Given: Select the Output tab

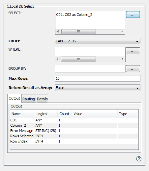Looking at the screenshot, I should (x=15, y=98).
